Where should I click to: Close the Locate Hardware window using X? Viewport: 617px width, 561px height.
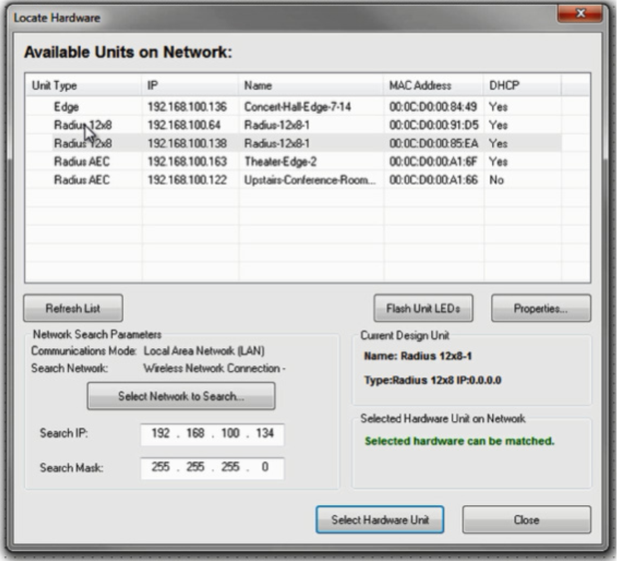pos(580,14)
